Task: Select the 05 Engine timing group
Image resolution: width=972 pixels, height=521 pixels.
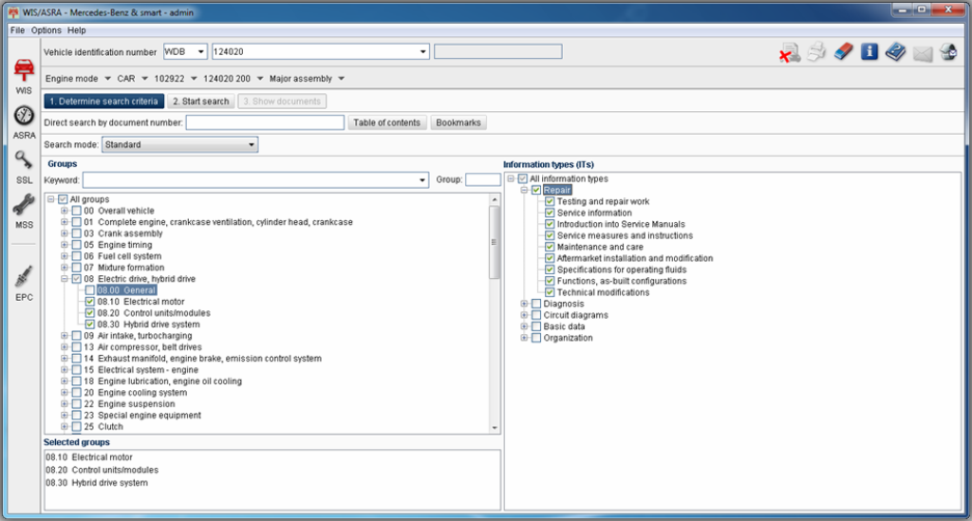Action: point(118,245)
